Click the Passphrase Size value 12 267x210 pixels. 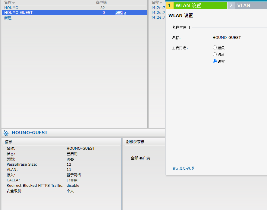69,165
